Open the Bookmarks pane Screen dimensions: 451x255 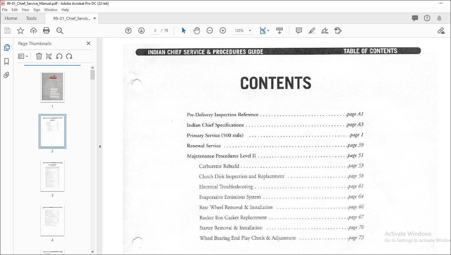pos(7,61)
